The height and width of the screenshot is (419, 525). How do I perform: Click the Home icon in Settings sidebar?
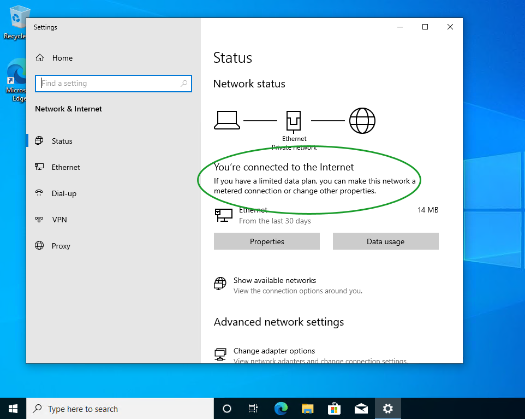coord(40,58)
